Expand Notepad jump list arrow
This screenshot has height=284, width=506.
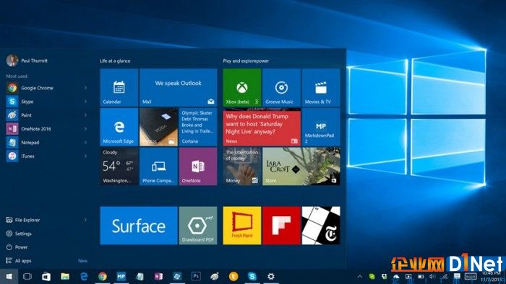pyautogui.click(x=85, y=142)
